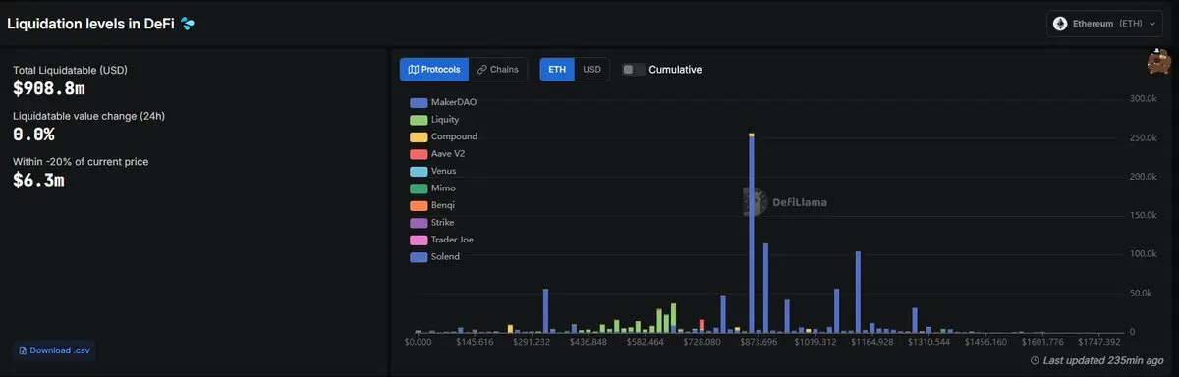This screenshot has width=1179, height=377.
Task: Click the $6.3m within -20% value
Action: pos(38,180)
